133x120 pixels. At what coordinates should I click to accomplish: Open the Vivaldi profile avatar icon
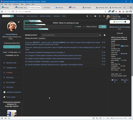[131, 11]
